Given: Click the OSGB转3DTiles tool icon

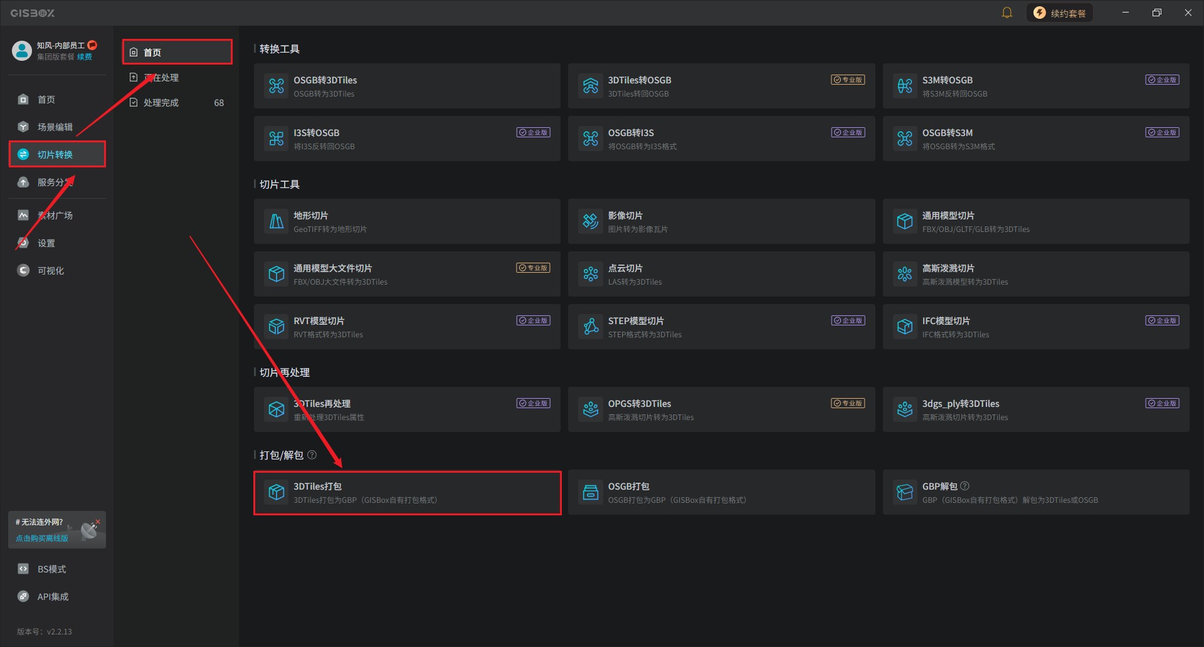Looking at the screenshot, I should click(x=277, y=86).
